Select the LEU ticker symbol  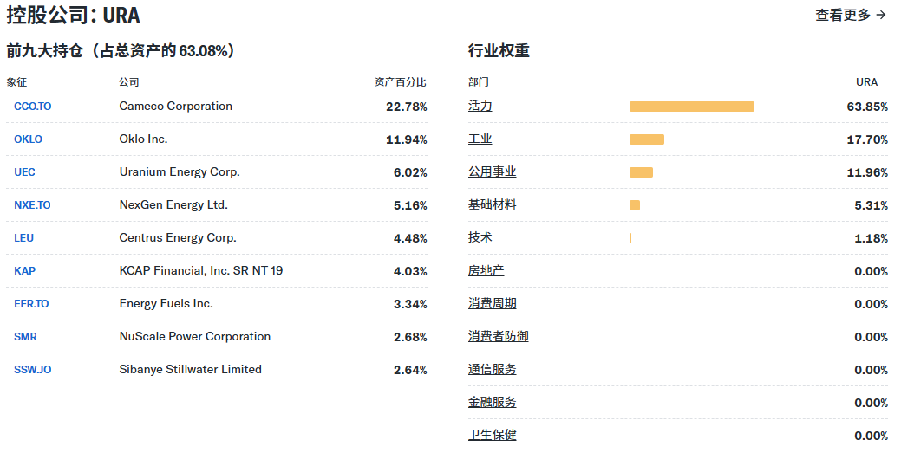[x=24, y=238]
